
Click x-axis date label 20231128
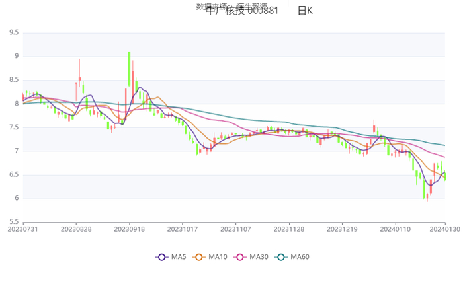289,229
